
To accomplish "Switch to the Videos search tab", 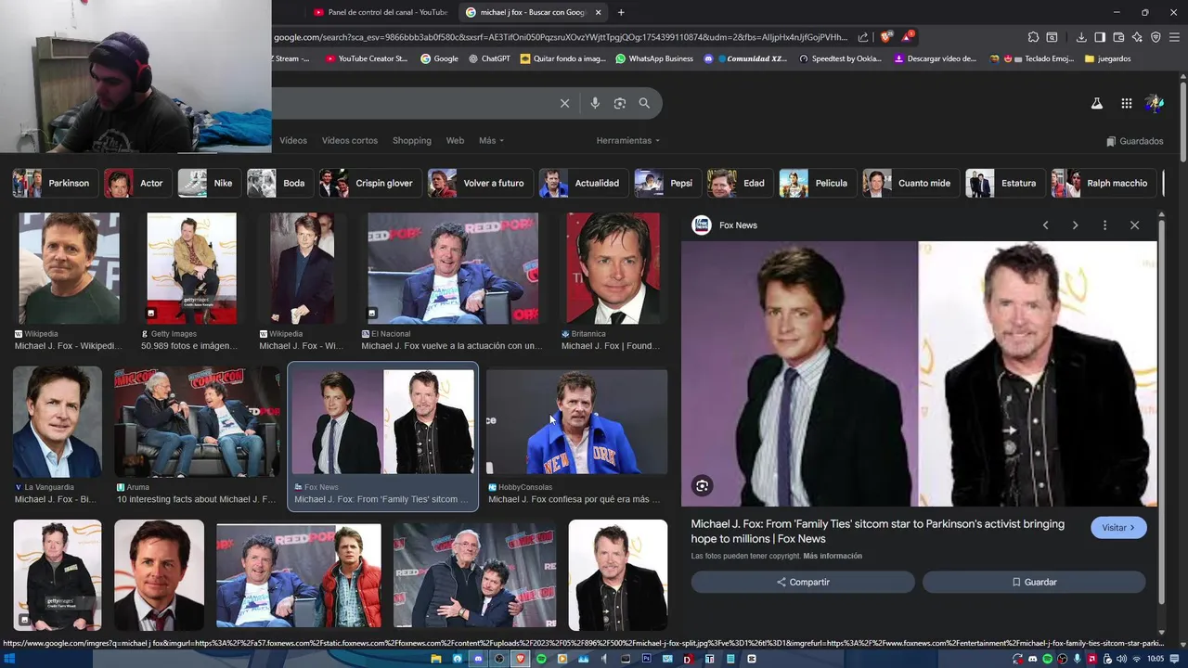I will 293,140.
